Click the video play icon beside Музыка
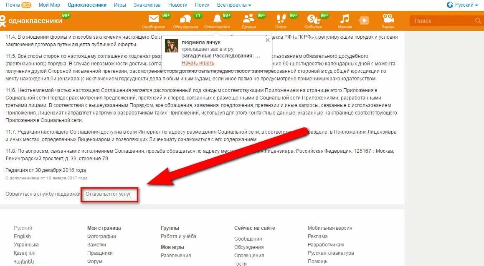Screen dimensions: 484x266 [x=364, y=21]
